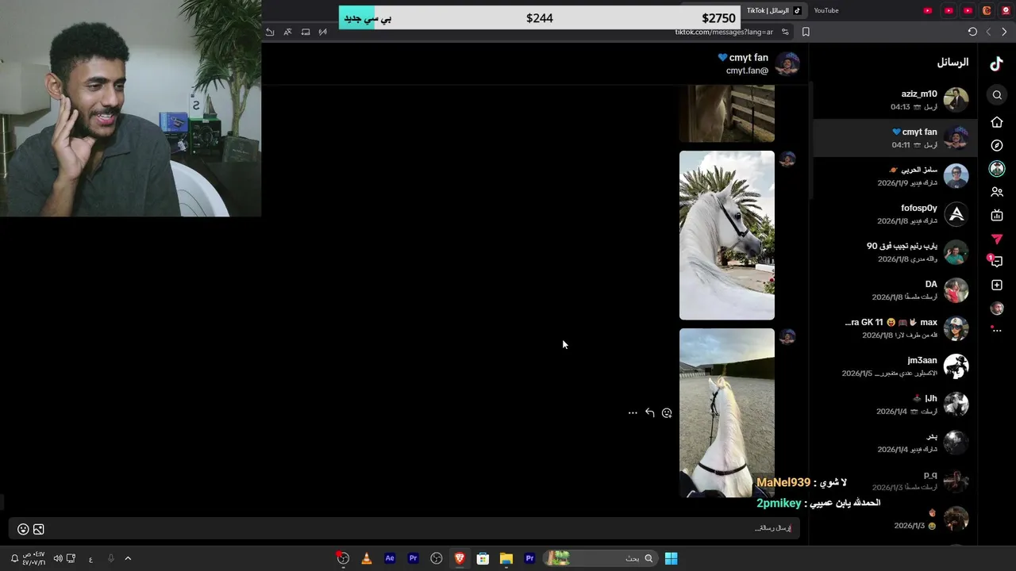This screenshot has height=571, width=1016.
Task: Open emoji picker in message box
Action: coord(23,529)
